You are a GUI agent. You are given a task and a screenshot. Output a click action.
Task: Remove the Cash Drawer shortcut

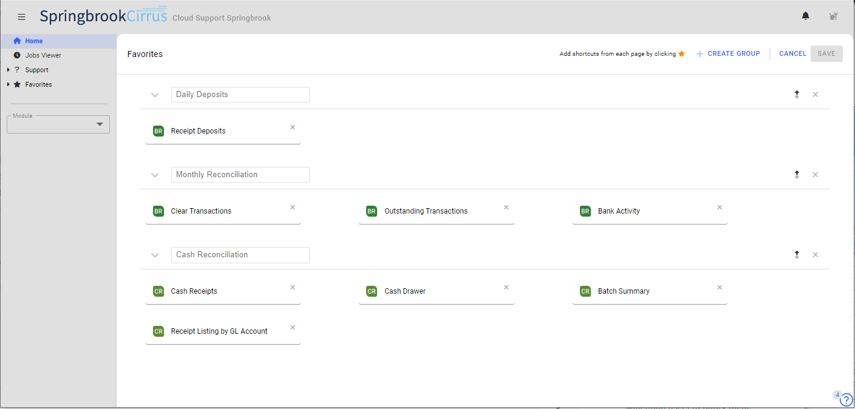click(x=506, y=288)
